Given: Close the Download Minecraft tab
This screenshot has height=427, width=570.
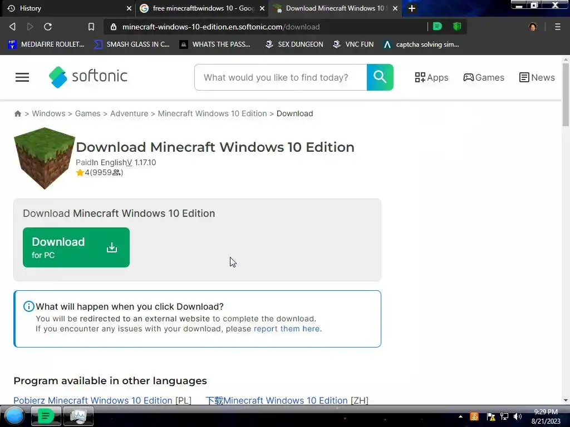Looking at the screenshot, I should click(x=395, y=8).
